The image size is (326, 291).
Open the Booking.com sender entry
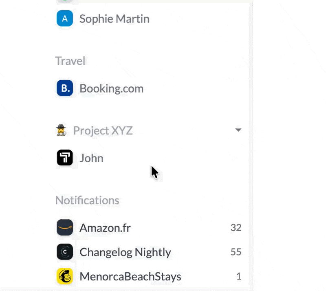tap(111, 88)
